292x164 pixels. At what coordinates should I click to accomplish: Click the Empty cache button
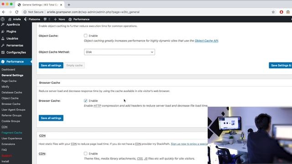74,66
